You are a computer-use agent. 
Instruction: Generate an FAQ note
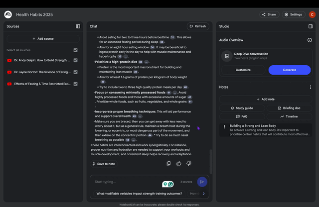[x=242, y=116]
